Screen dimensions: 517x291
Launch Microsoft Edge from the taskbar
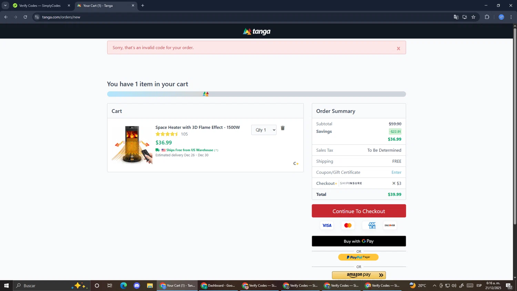point(123,286)
